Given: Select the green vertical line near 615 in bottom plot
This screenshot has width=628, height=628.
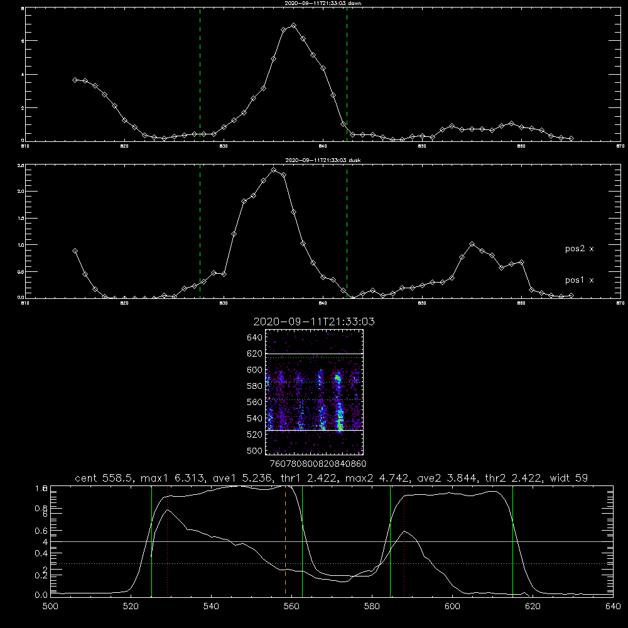Looking at the screenshot, I should pyautogui.click(x=512, y=541).
